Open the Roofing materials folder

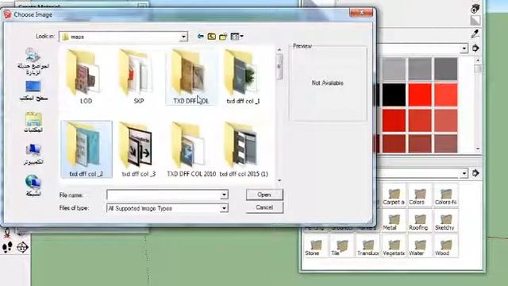(420, 222)
